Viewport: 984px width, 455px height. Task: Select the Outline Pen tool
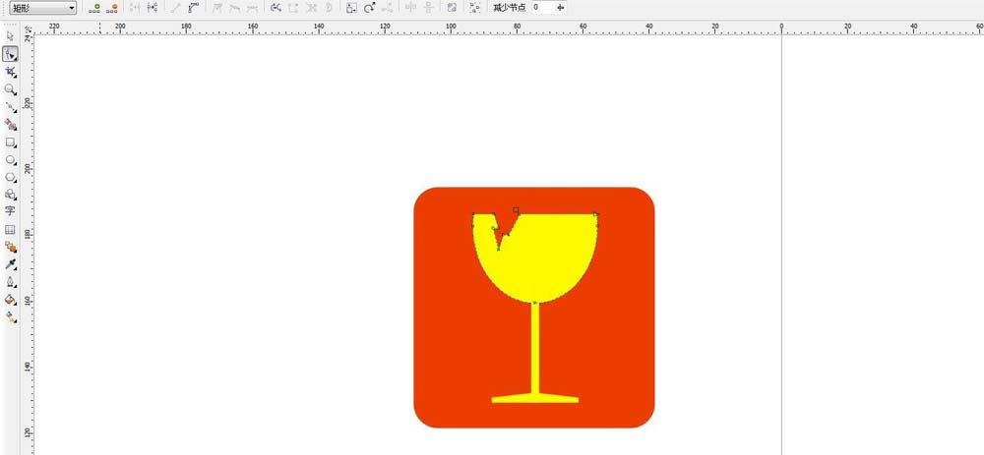10,282
